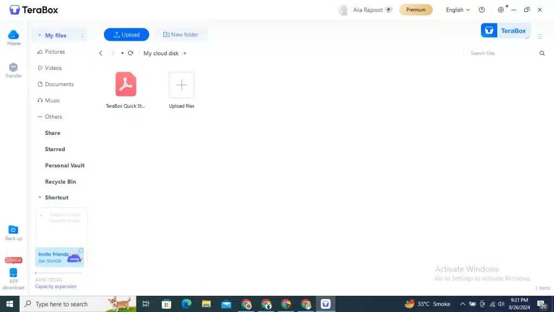Open the help question mark icon

pos(482,10)
